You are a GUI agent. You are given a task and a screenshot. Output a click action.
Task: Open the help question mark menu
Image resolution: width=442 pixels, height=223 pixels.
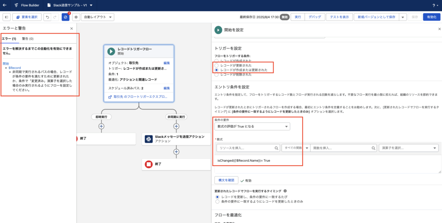pos(433,6)
